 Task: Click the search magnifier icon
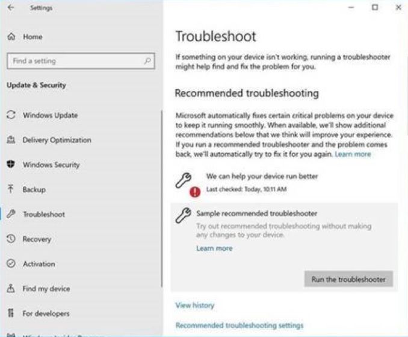[x=147, y=61]
